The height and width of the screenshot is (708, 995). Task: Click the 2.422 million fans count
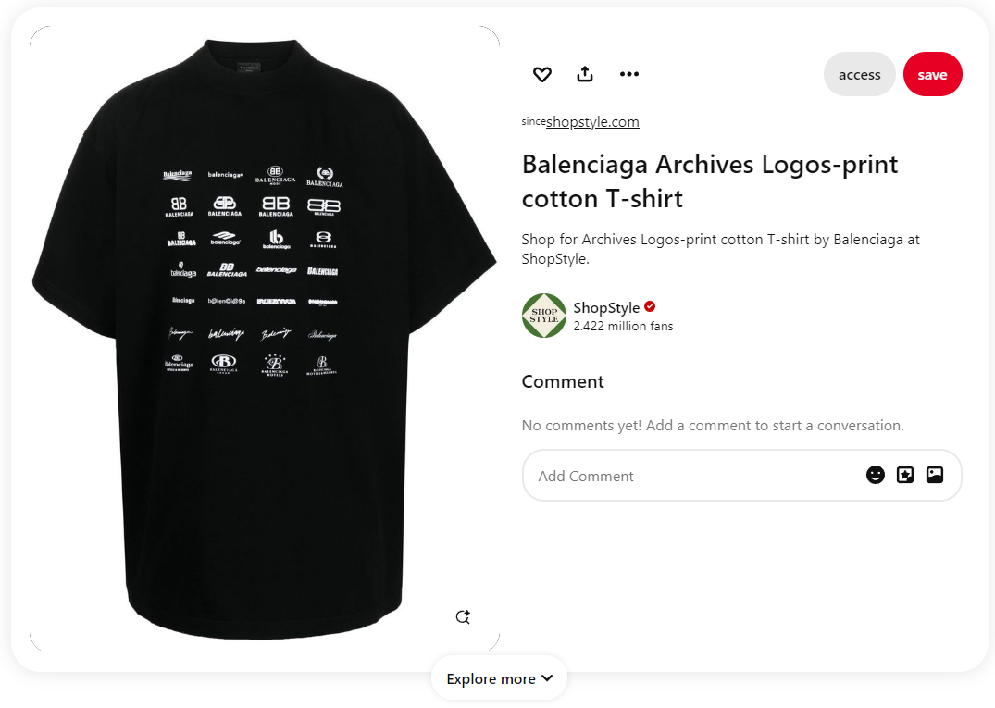click(x=623, y=326)
